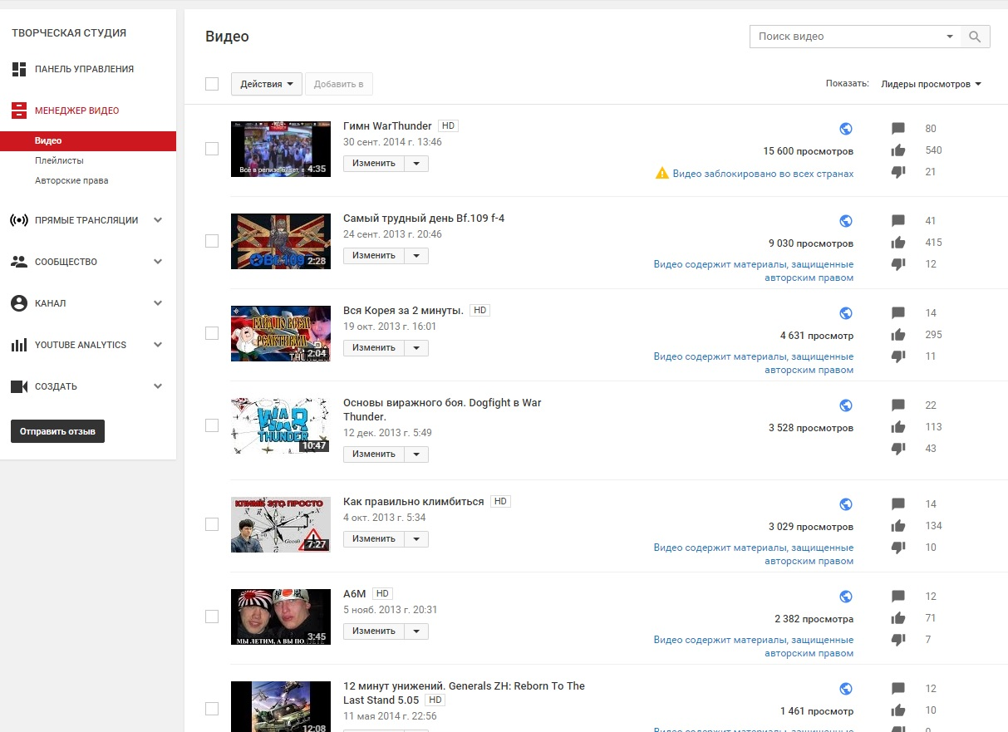
Task: Click the globe icon for Основы виражного боя
Action: [846, 405]
